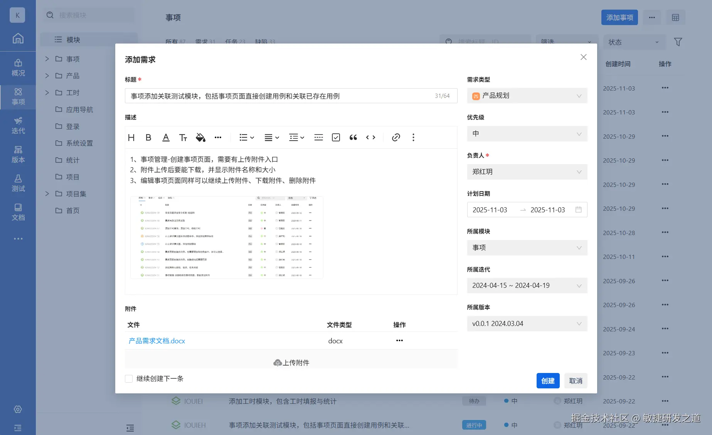Click the 添加事项 button in the header
This screenshot has height=435, width=712.
619,17
